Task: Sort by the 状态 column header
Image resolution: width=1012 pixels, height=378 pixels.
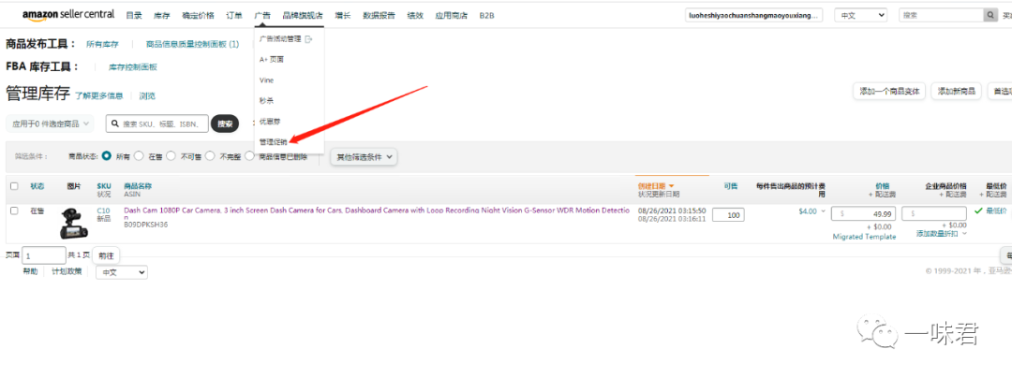Action: click(37, 186)
